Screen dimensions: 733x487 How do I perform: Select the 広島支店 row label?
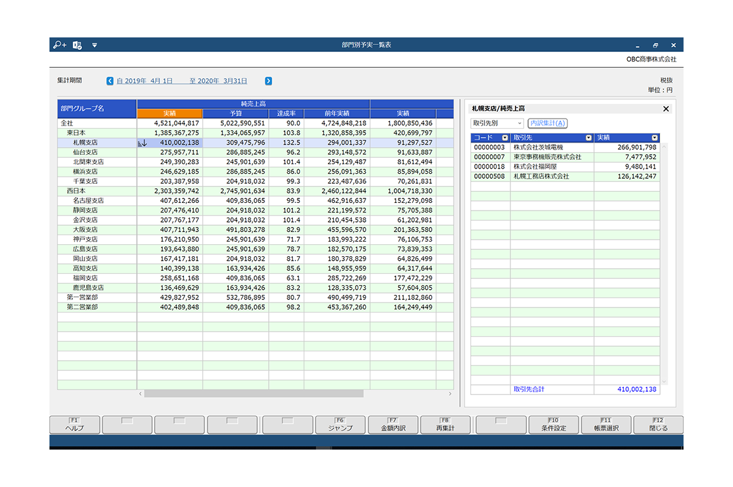[x=85, y=249]
